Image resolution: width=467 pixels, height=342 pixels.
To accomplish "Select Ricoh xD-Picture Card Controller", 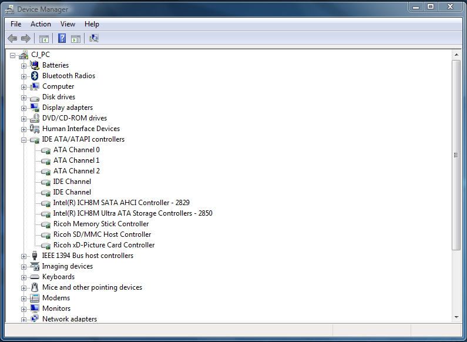I will [x=103, y=245].
